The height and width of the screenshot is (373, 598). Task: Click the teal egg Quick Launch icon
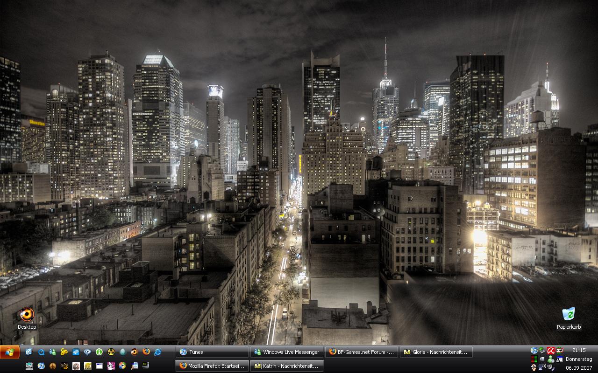[123, 352]
